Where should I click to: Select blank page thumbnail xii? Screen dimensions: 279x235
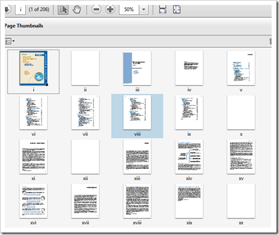[x=85, y=157]
